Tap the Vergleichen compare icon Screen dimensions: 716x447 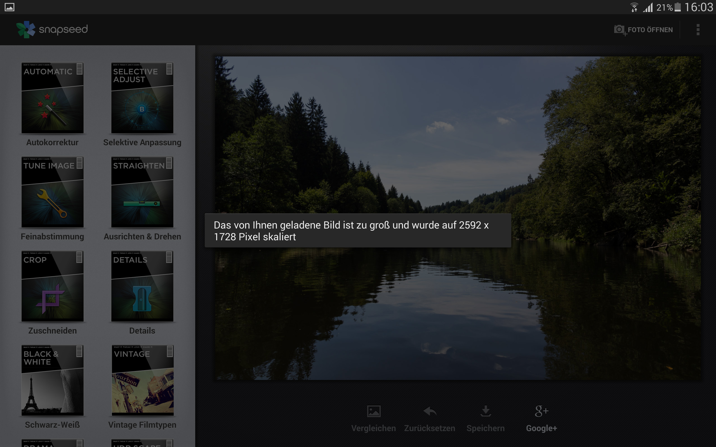click(x=374, y=411)
